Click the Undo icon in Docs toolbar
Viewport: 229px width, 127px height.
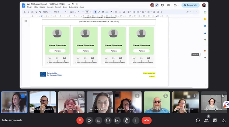tap(25, 12)
